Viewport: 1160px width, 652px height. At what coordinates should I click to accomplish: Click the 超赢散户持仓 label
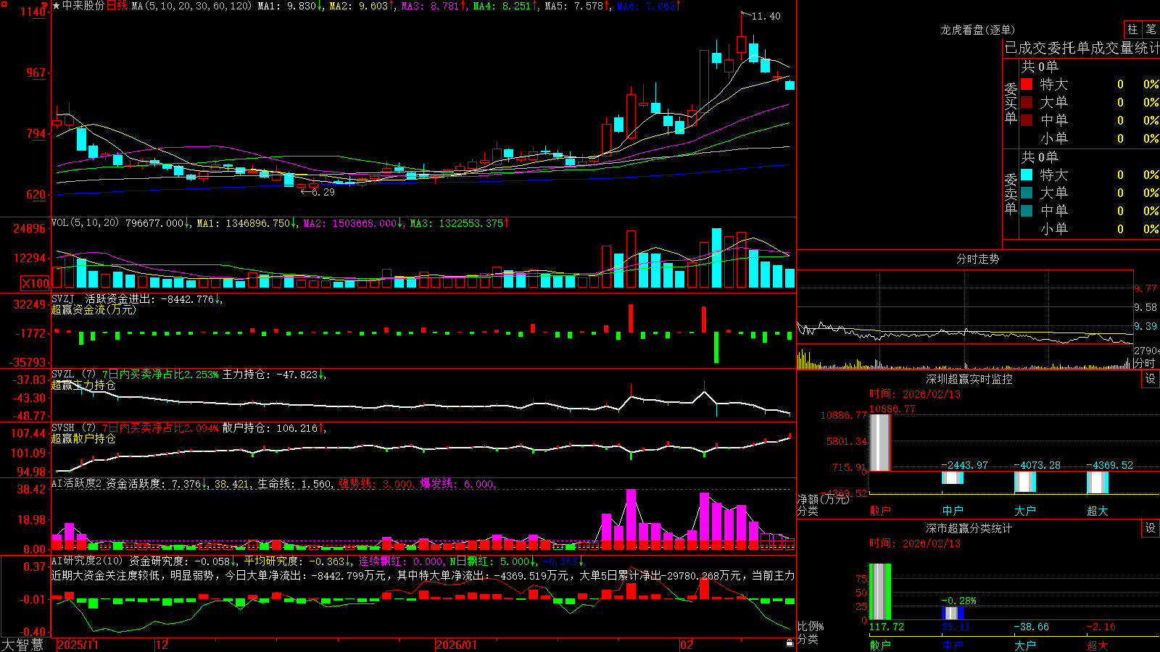pyautogui.click(x=83, y=439)
